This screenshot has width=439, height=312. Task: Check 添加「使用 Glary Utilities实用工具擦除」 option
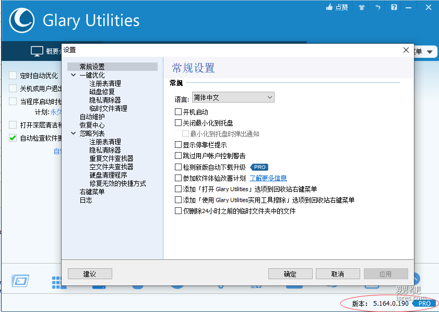coord(178,199)
